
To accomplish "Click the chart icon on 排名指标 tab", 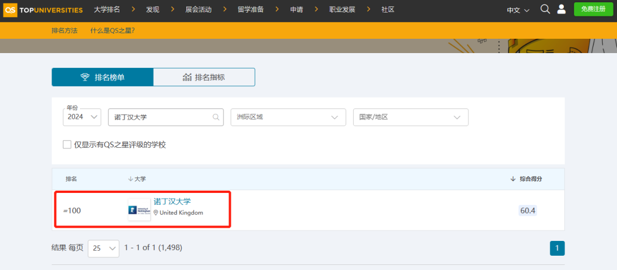I will [187, 77].
